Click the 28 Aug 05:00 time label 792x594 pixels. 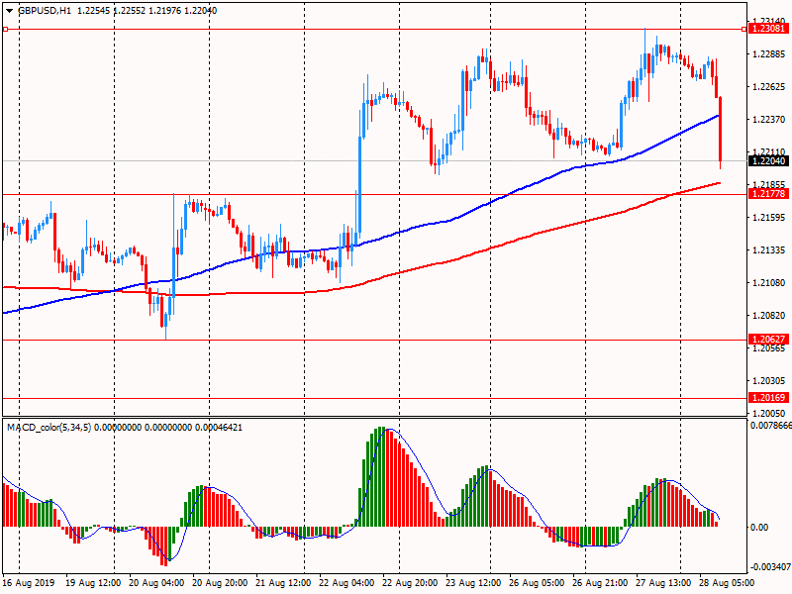click(x=727, y=583)
